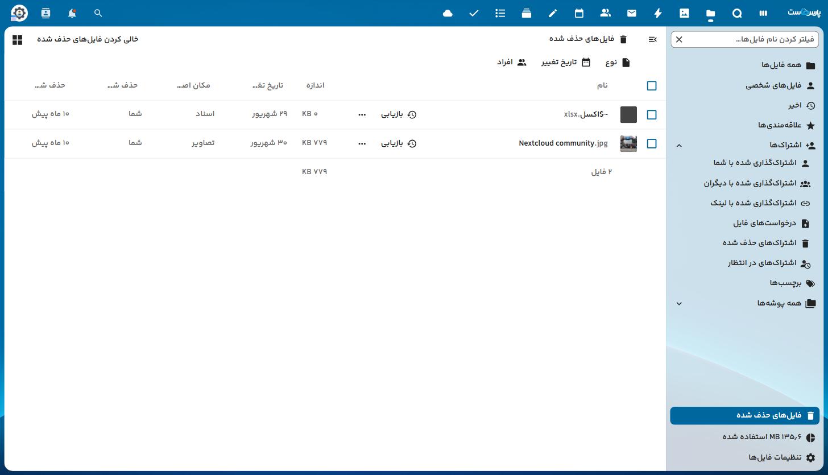Open the contacts menu card icon
Image resolution: width=828 pixels, height=475 pixels.
[45, 13]
